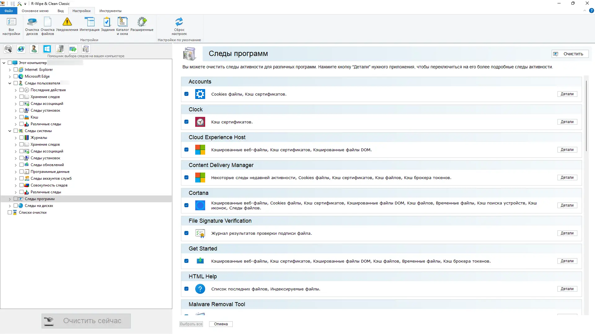Expand the Следы на дисках node
The height and width of the screenshot is (334, 595).
(10, 206)
